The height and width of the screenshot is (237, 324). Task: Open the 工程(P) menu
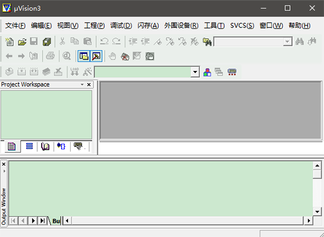pos(94,25)
